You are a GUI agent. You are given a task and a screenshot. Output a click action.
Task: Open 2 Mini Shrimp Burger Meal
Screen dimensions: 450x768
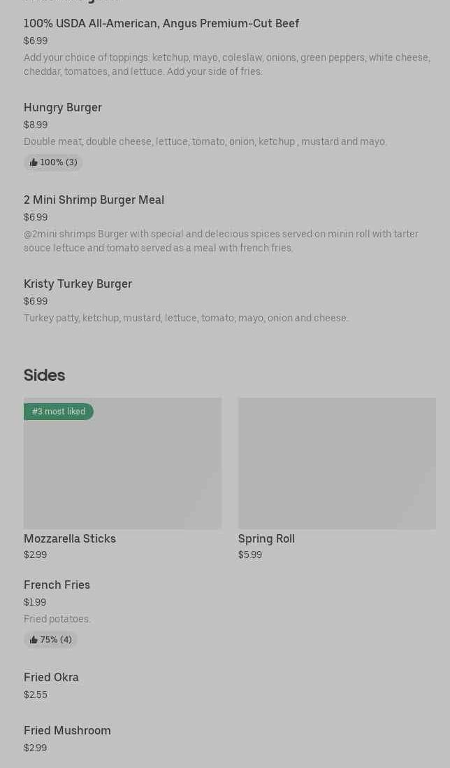[94, 200]
